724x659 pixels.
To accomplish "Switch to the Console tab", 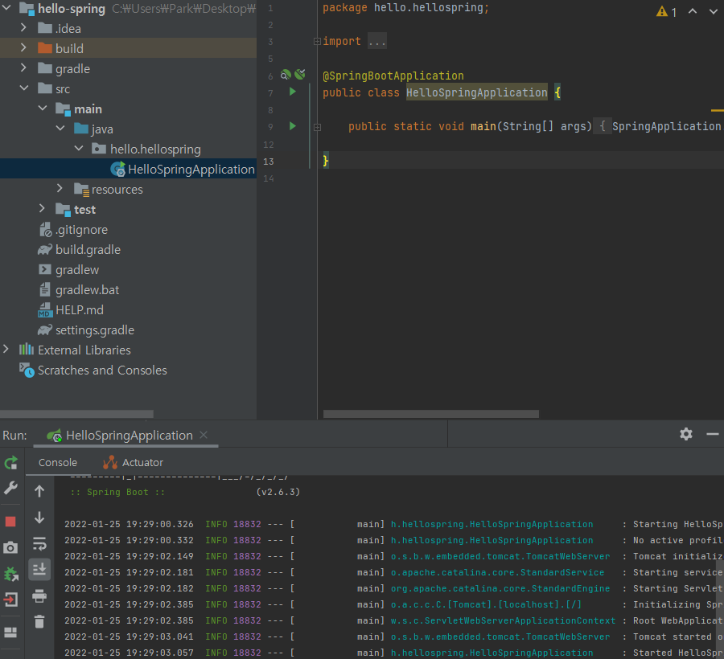I will (58, 463).
